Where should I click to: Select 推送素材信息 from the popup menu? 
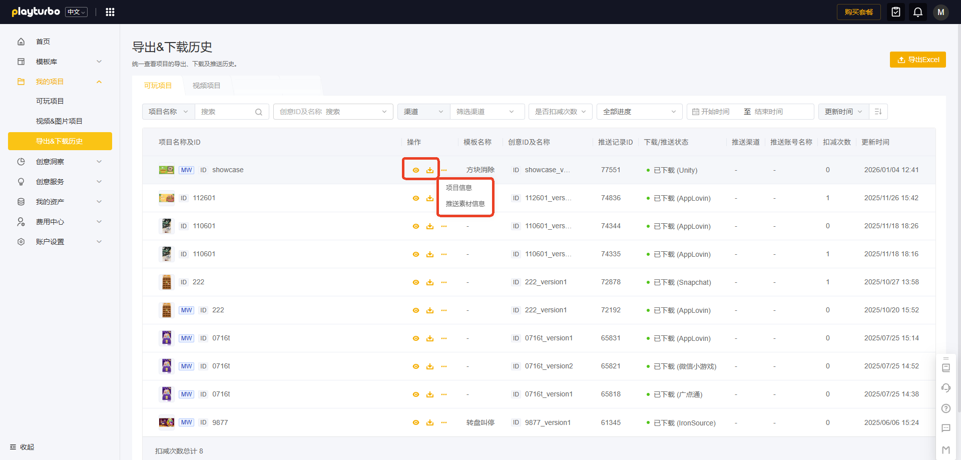[x=465, y=204]
